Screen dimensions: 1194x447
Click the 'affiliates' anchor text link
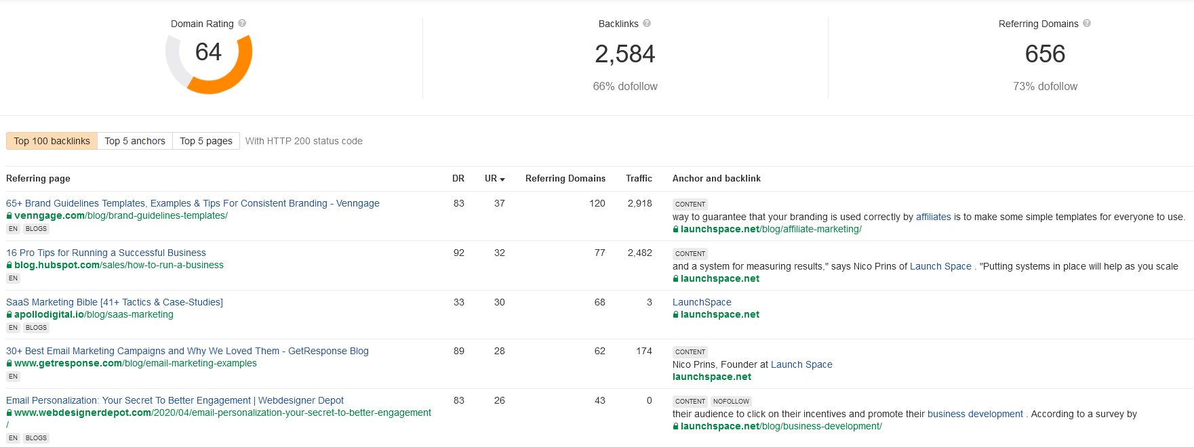[x=934, y=217]
